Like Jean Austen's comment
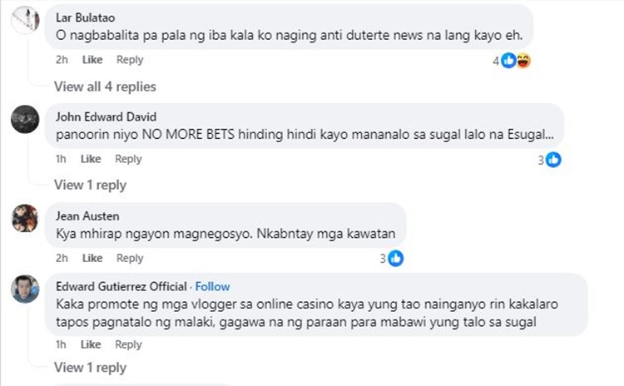Viewport: 624px width, 386px height. click(x=92, y=258)
